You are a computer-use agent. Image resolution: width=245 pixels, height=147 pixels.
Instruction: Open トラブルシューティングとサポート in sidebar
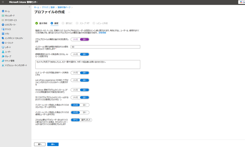click(16, 65)
